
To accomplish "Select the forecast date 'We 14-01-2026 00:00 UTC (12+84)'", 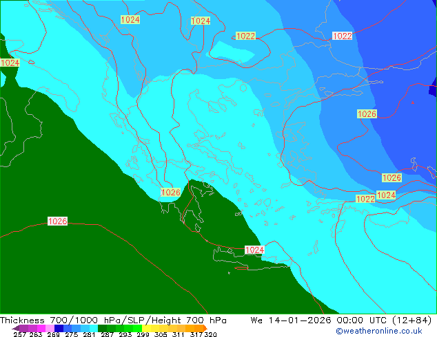I will point(341,320).
